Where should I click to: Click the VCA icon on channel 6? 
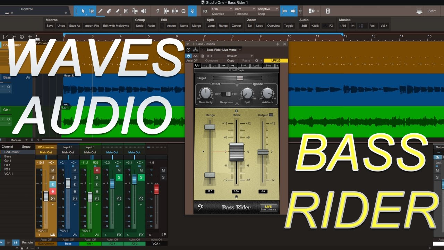coord(164,235)
